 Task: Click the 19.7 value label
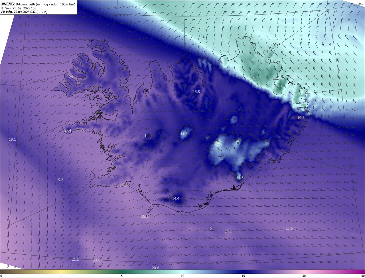pos(301,118)
